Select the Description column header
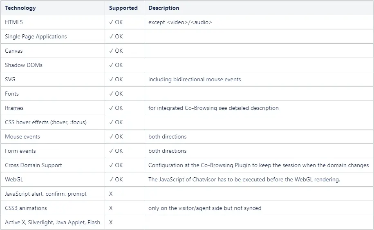 pyautogui.click(x=164, y=8)
